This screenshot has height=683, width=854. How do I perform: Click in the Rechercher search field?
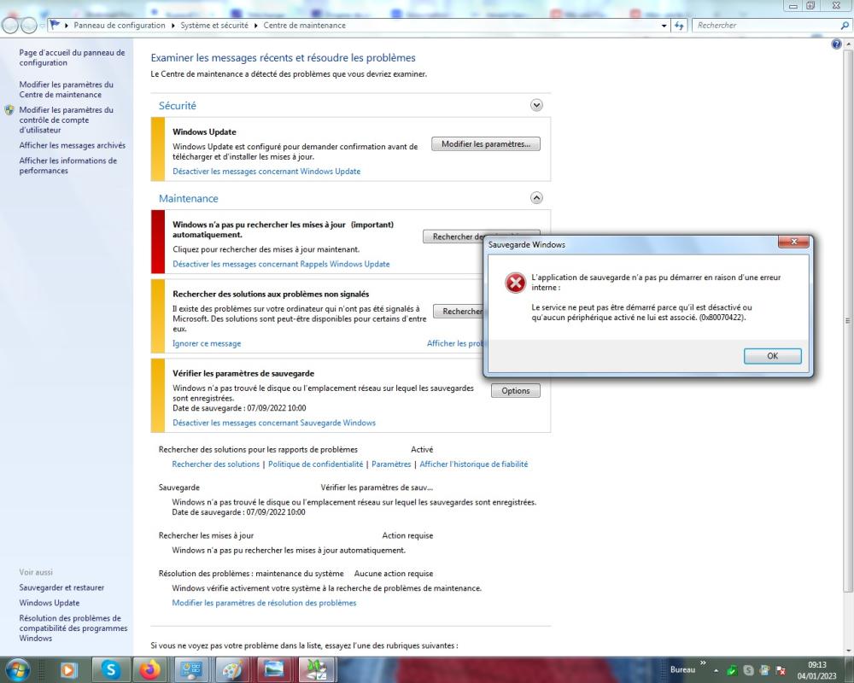760,26
